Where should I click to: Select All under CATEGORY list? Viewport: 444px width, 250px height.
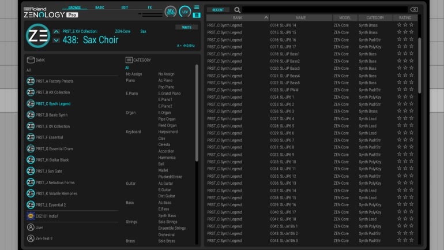(x=127, y=68)
